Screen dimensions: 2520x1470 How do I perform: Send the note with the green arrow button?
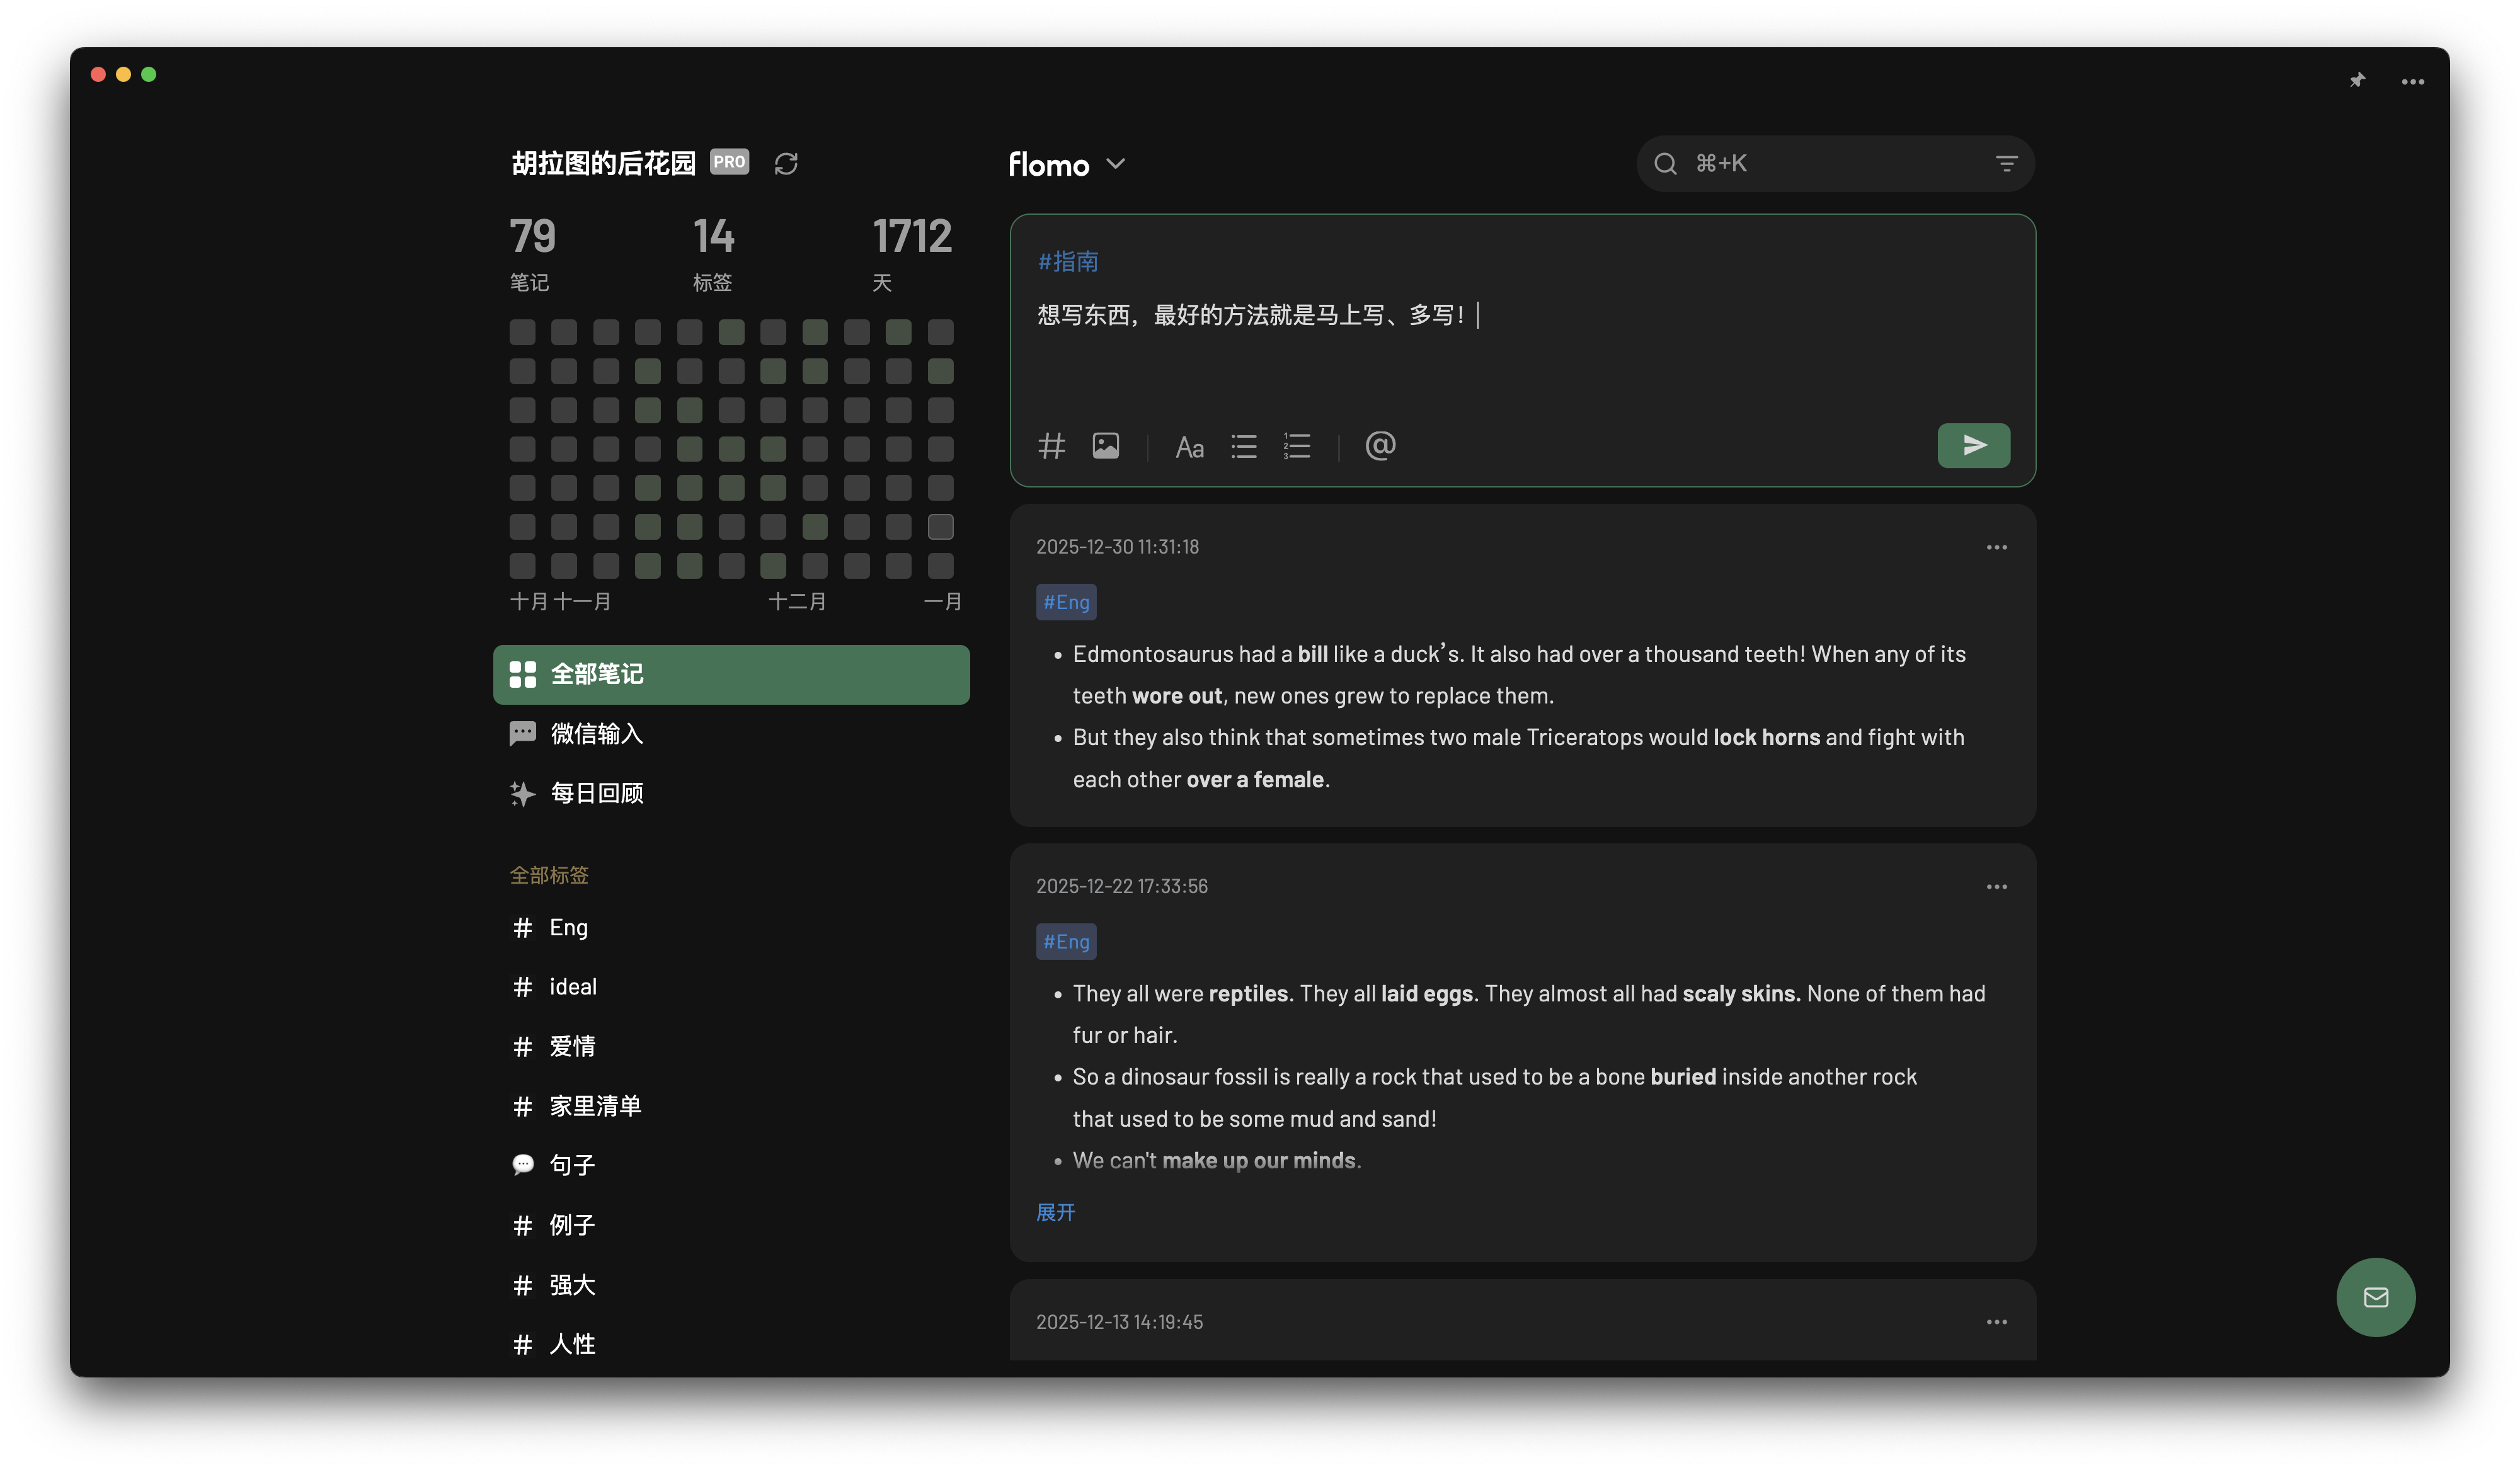click(x=1973, y=446)
